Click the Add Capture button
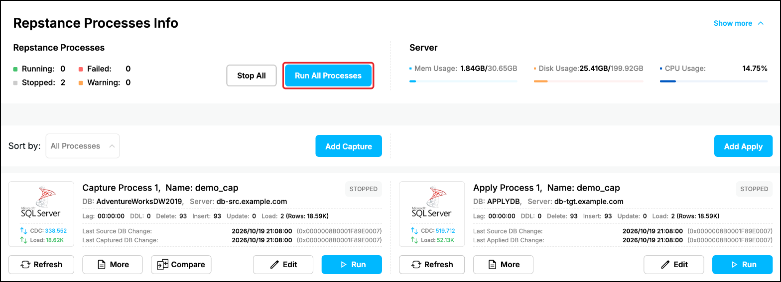Viewport: 781px width, 282px height. pos(349,146)
